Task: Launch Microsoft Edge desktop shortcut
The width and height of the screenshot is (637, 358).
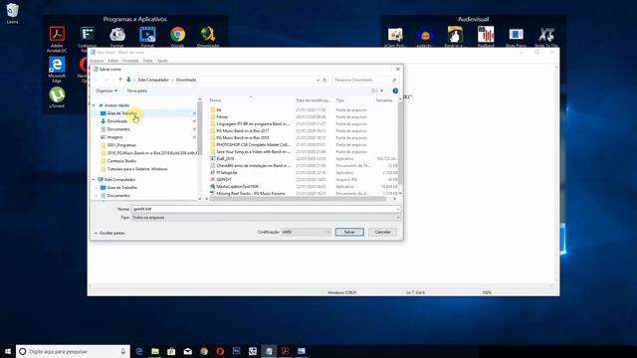Action: click(x=57, y=70)
